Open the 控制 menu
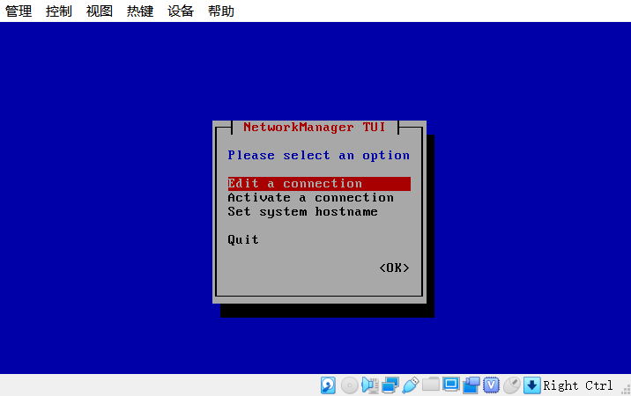 pyautogui.click(x=59, y=11)
